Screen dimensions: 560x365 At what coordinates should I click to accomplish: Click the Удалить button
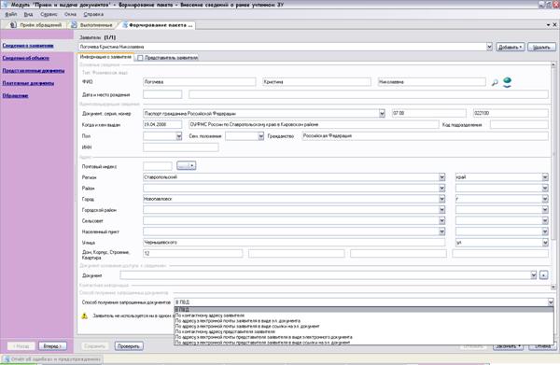pos(541,47)
